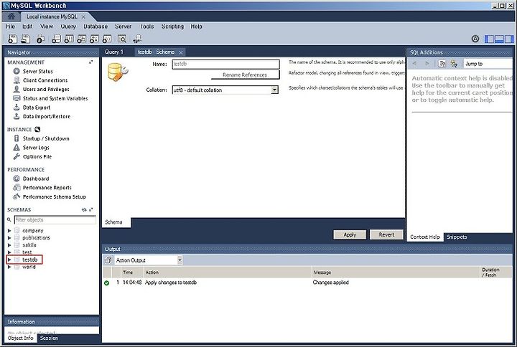Viewport: 517px width, 347px height.
Task: Click the Server Logs warning icon
Action: point(17,148)
